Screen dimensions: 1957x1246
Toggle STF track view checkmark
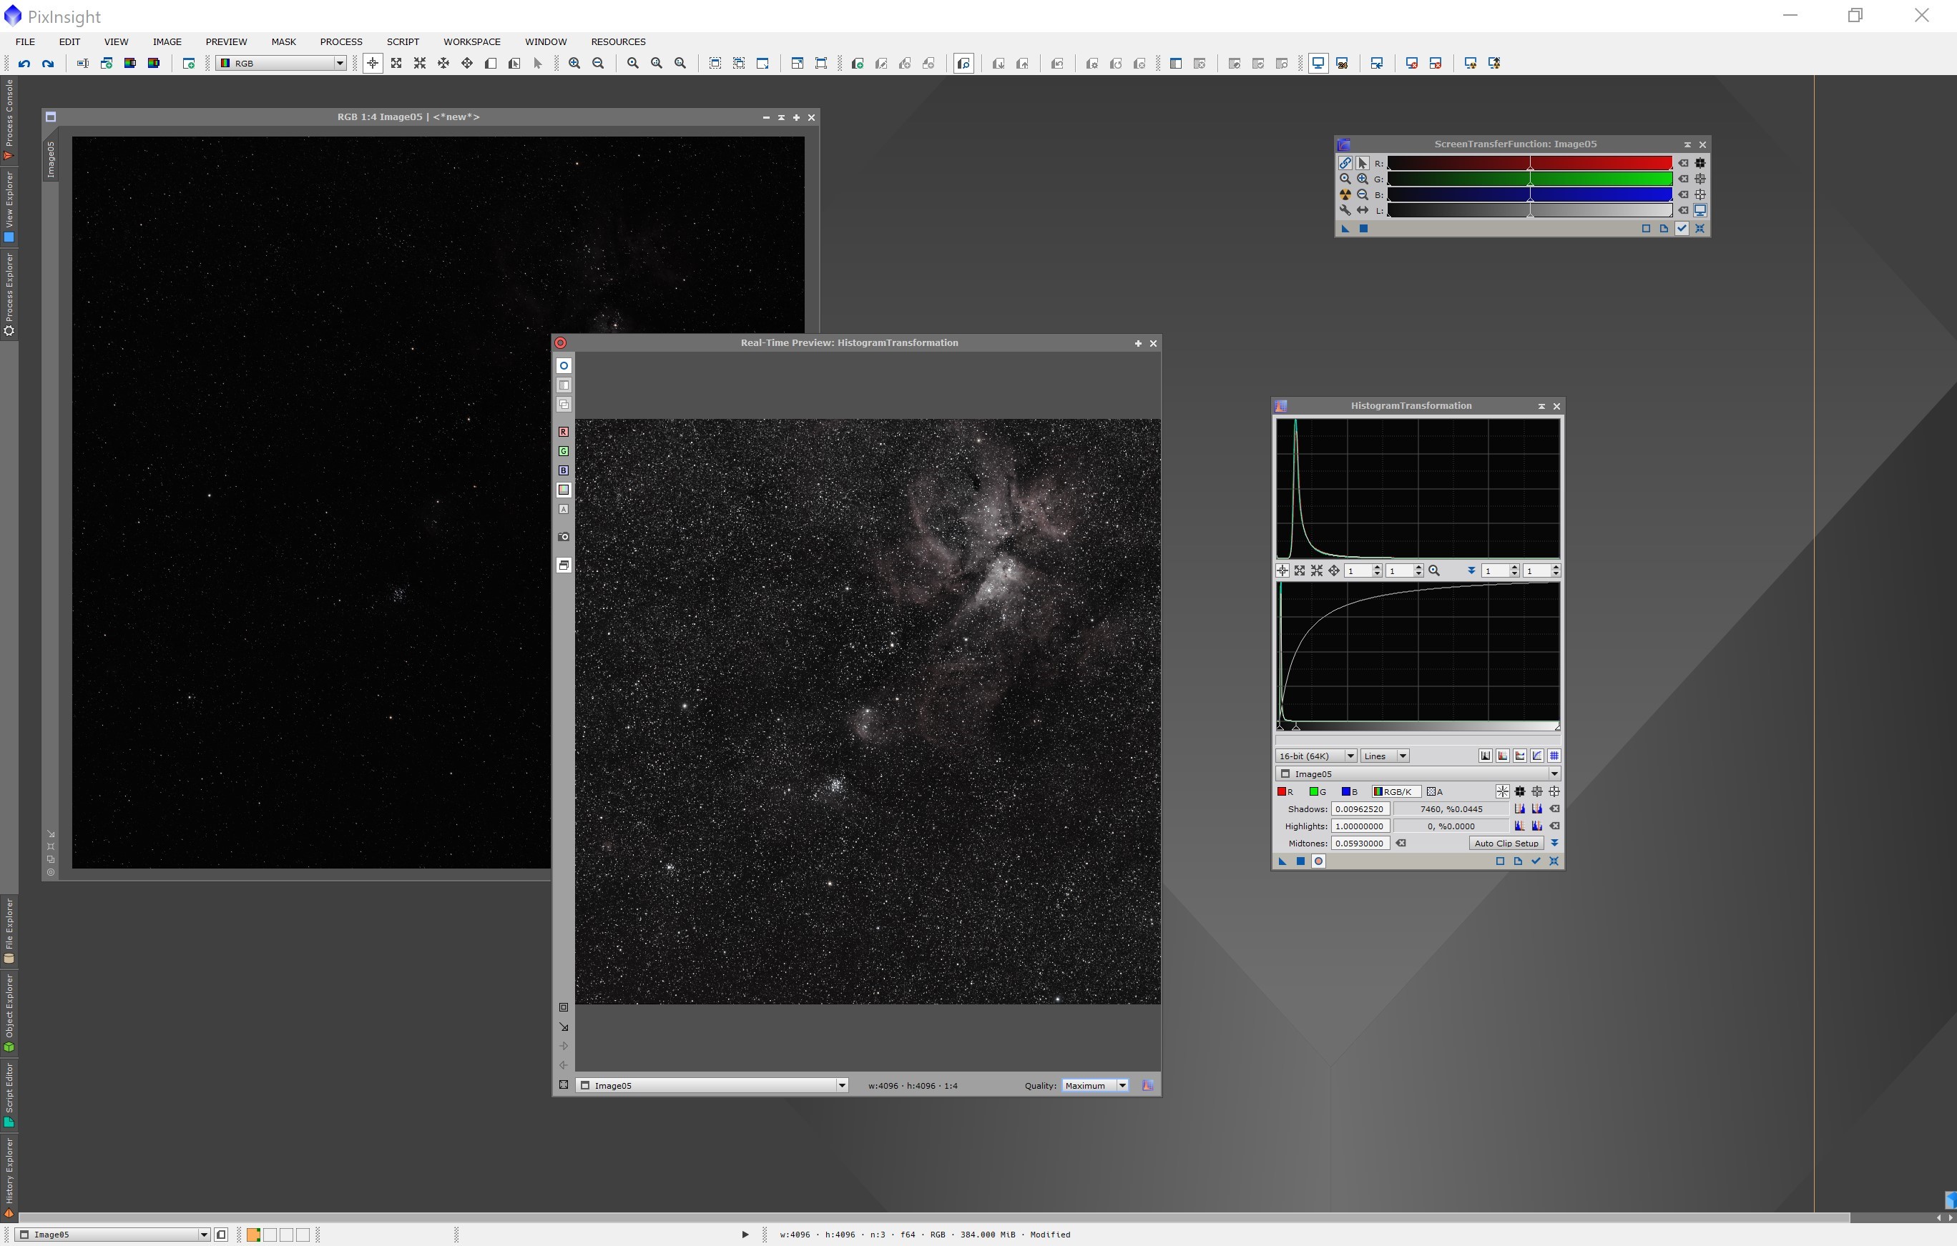(1682, 229)
